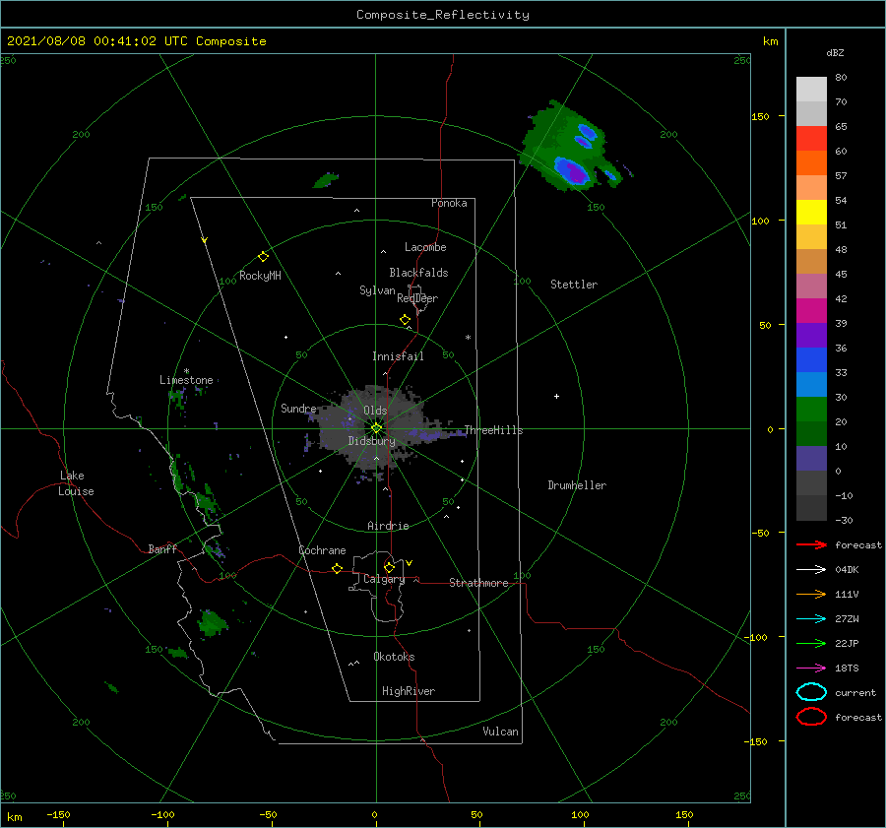The height and width of the screenshot is (828, 886).
Task: Click the Limestone label
Action: (186, 380)
